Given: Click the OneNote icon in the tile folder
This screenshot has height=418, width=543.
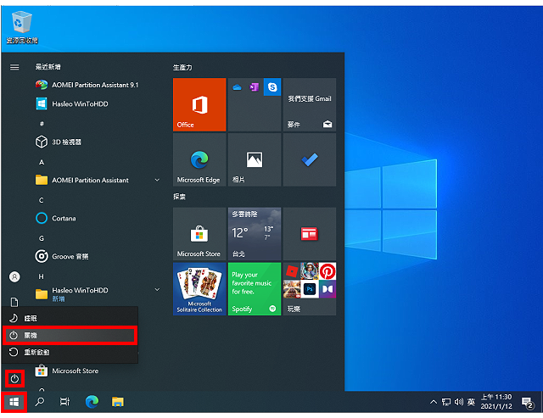Looking at the screenshot, I should (x=255, y=87).
